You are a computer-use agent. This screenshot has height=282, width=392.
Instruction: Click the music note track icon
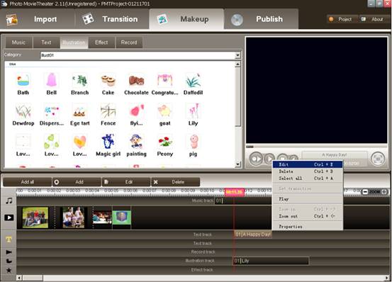click(x=9, y=201)
